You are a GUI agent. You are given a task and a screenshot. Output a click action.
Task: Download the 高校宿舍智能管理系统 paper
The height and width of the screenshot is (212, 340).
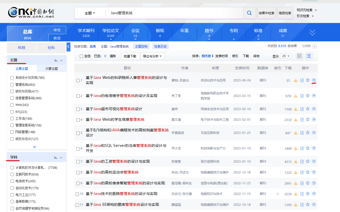296,183
